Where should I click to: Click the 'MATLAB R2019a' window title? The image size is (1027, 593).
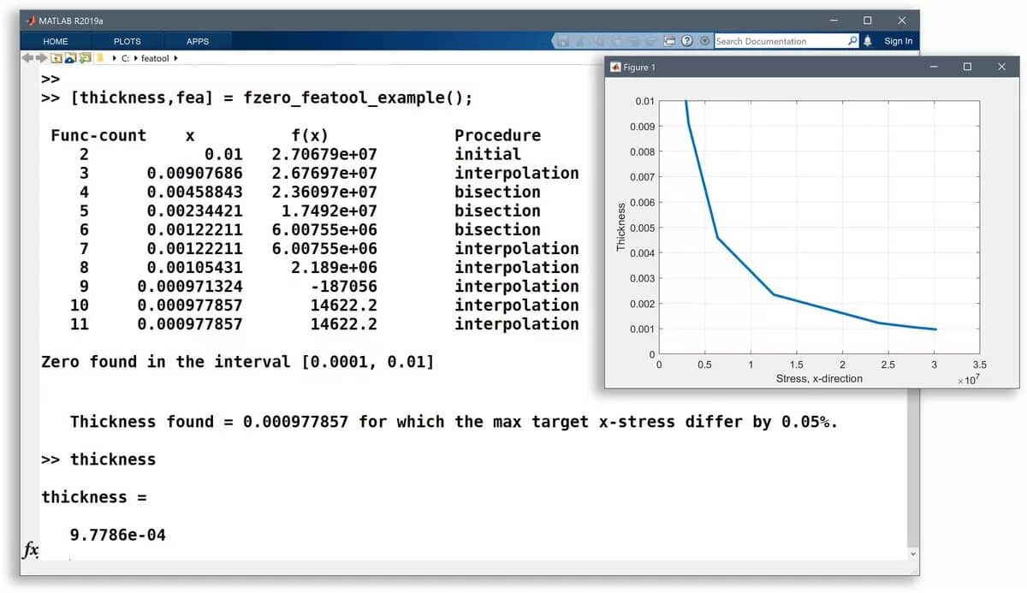pos(73,21)
